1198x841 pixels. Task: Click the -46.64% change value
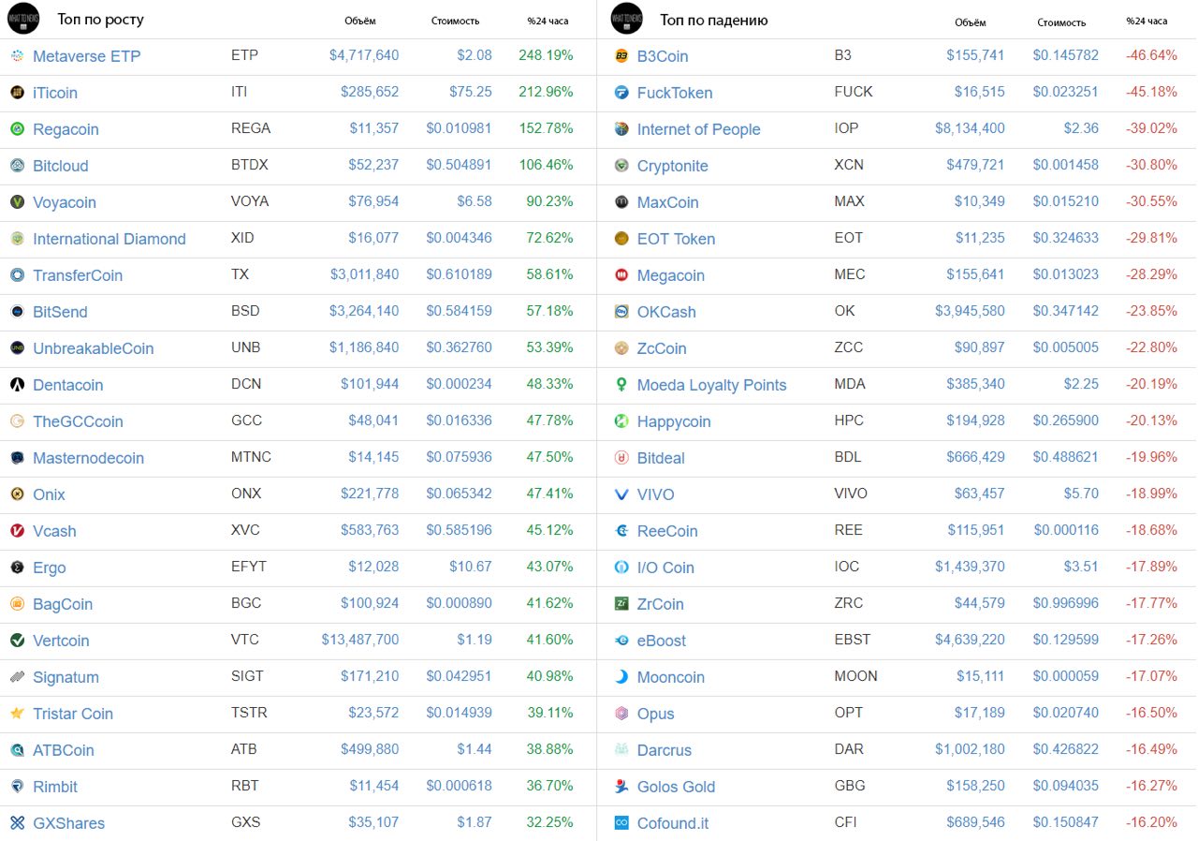point(1151,55)
